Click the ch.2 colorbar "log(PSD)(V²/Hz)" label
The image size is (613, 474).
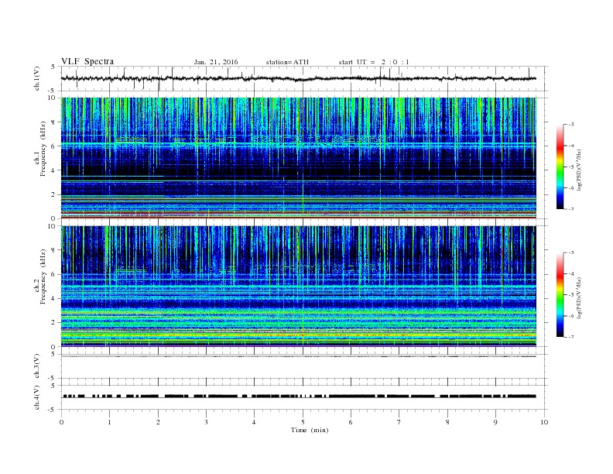tap(580, 297)
